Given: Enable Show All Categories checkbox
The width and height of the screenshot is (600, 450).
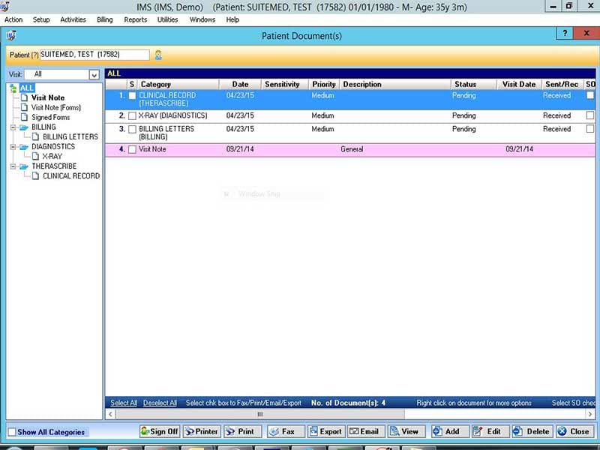Looking at the screenshot, I should click(12, 432).
